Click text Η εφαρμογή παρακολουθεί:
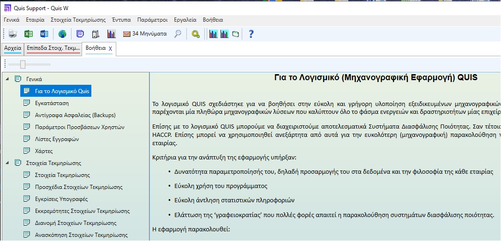Image resolution: width=501 pixels, height=241 pixels. tap(191, 229)
